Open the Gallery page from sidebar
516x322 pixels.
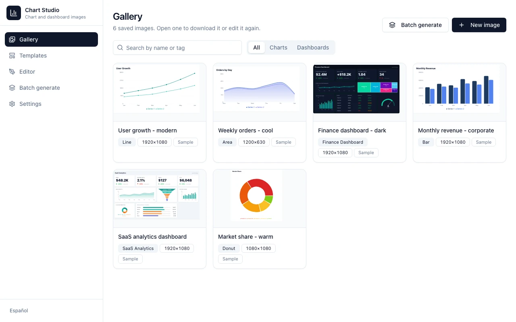pyautogui.click(x=51, y=39)
